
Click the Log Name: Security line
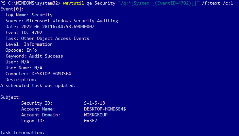click(x=29, y=15)
